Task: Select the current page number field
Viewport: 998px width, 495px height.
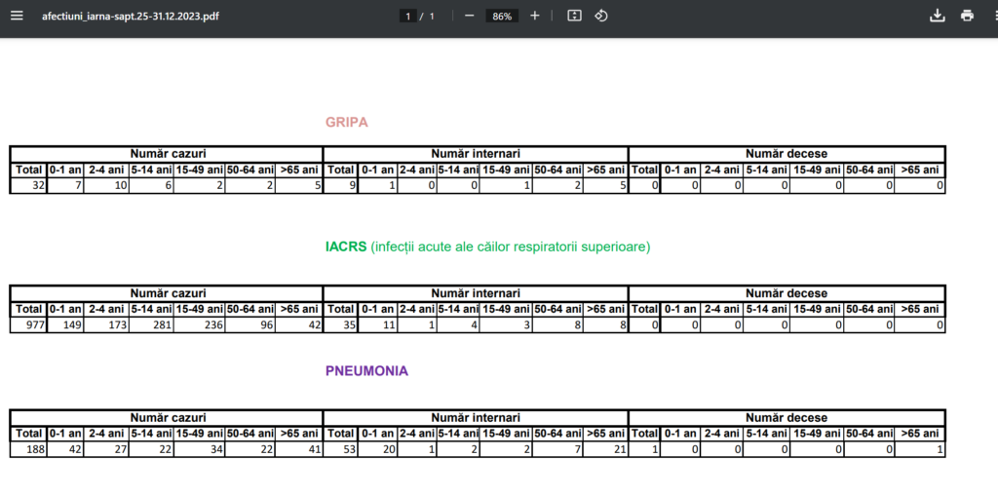Action: [409, 17]
